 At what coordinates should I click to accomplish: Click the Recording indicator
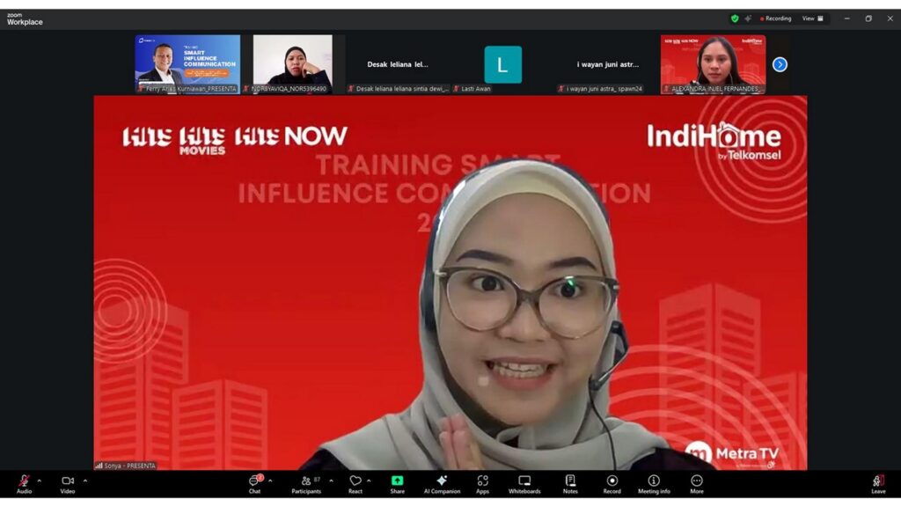coord(776,18)
